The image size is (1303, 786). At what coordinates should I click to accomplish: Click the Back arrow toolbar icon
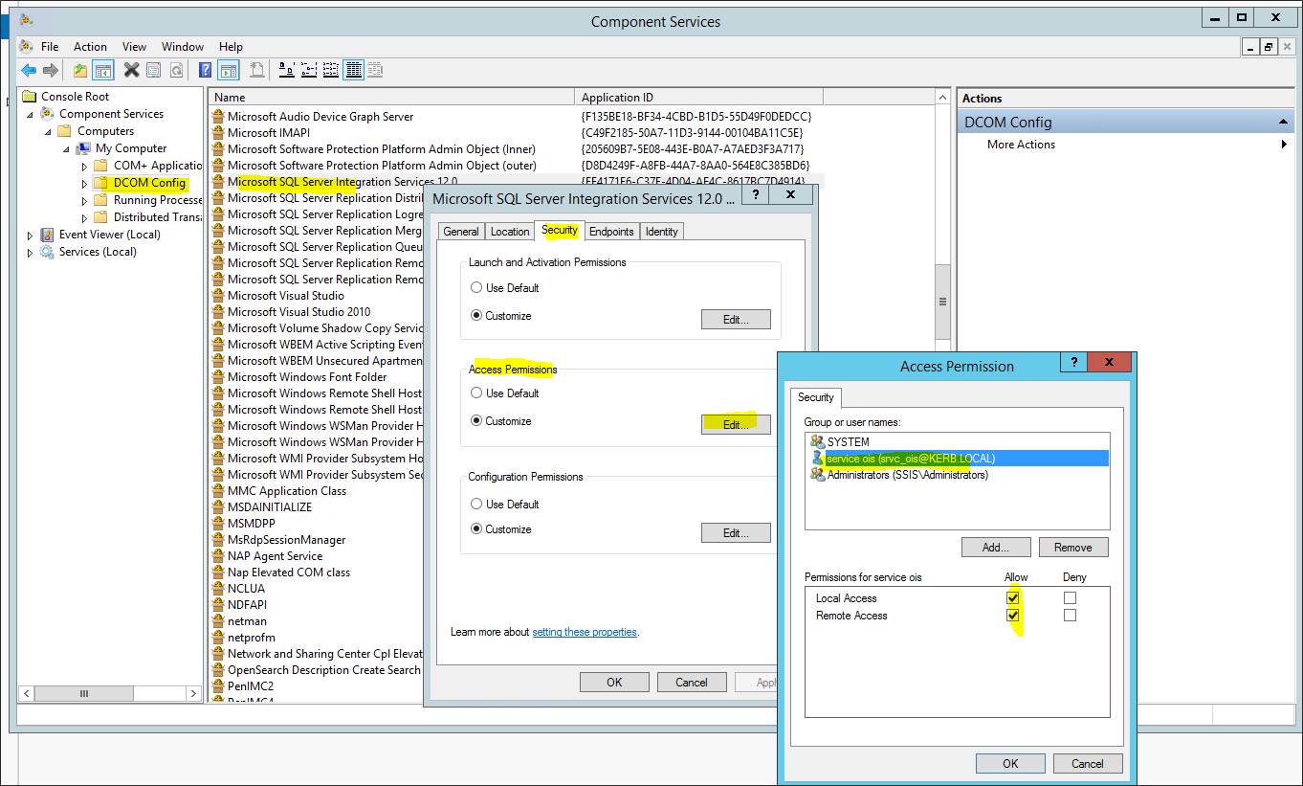click(x=29, y=70)
